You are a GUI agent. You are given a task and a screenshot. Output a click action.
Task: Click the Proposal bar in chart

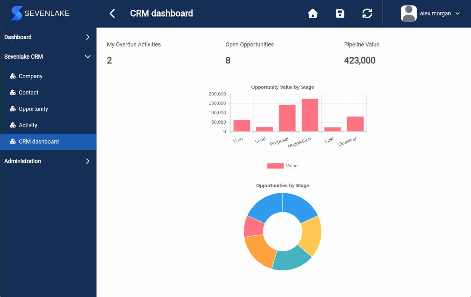click(287, 118)
